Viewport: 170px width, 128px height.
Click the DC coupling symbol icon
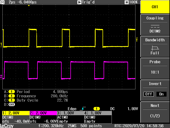pos(155,27)
